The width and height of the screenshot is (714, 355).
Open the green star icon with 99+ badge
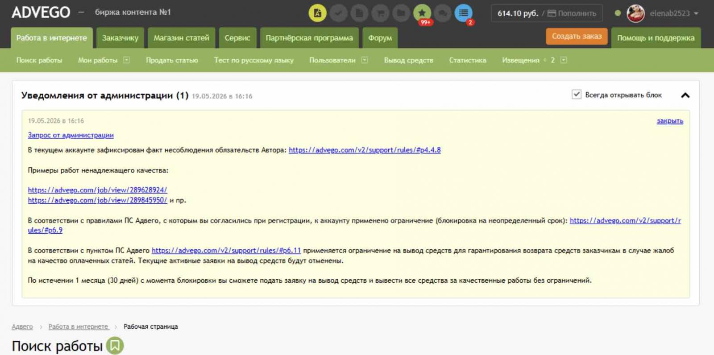(x=422, y=13)
